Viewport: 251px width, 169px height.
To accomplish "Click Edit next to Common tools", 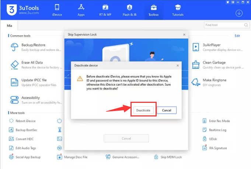I will [237, 36].
